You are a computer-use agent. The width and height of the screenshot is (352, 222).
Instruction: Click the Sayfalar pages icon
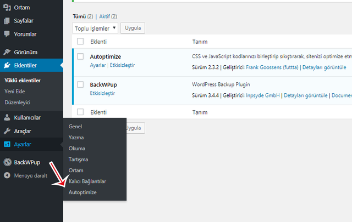point(7,21)
